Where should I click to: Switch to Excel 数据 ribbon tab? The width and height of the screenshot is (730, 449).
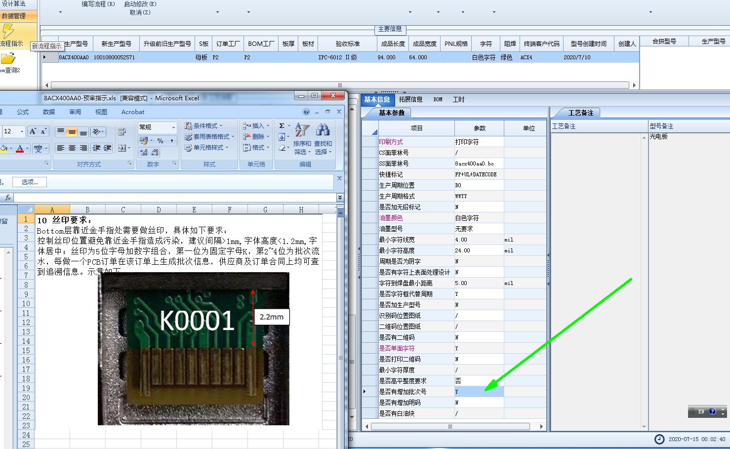(x=49, y=112)
